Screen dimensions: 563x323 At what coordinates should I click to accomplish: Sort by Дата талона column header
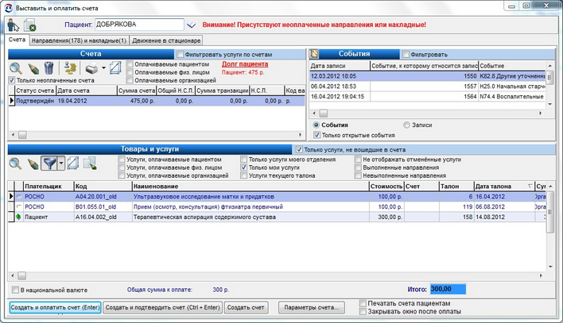pyautogui.click(x=503, y=186)
